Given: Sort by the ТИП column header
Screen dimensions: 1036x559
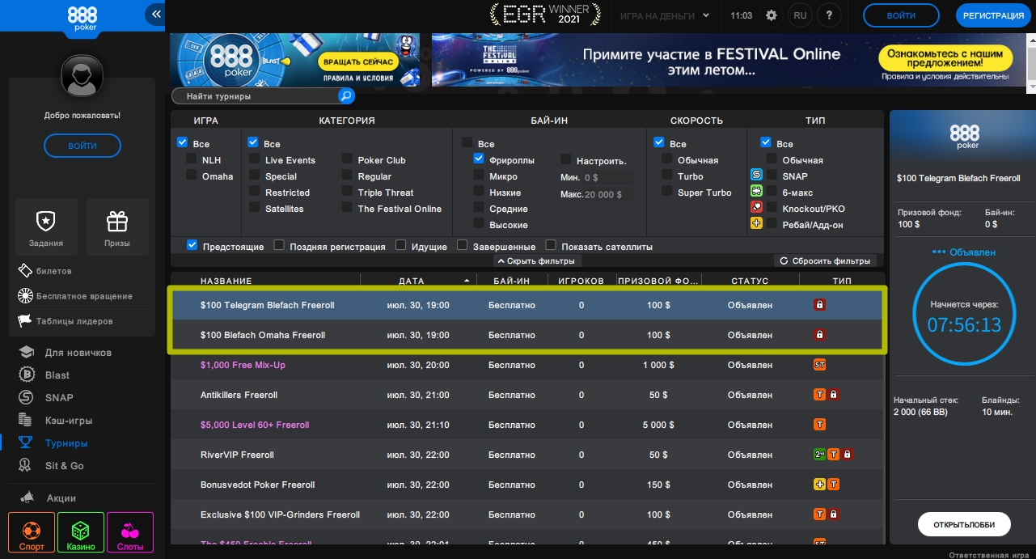Looking at the screenshot, I should [842, 281].
